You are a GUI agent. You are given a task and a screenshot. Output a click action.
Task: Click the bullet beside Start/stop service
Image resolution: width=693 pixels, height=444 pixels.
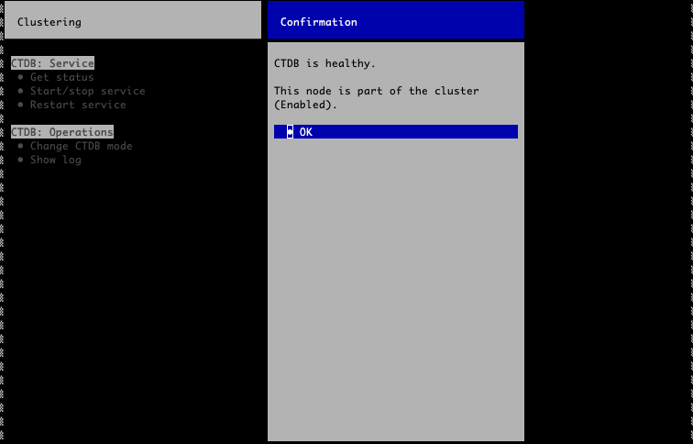[21, 92]
